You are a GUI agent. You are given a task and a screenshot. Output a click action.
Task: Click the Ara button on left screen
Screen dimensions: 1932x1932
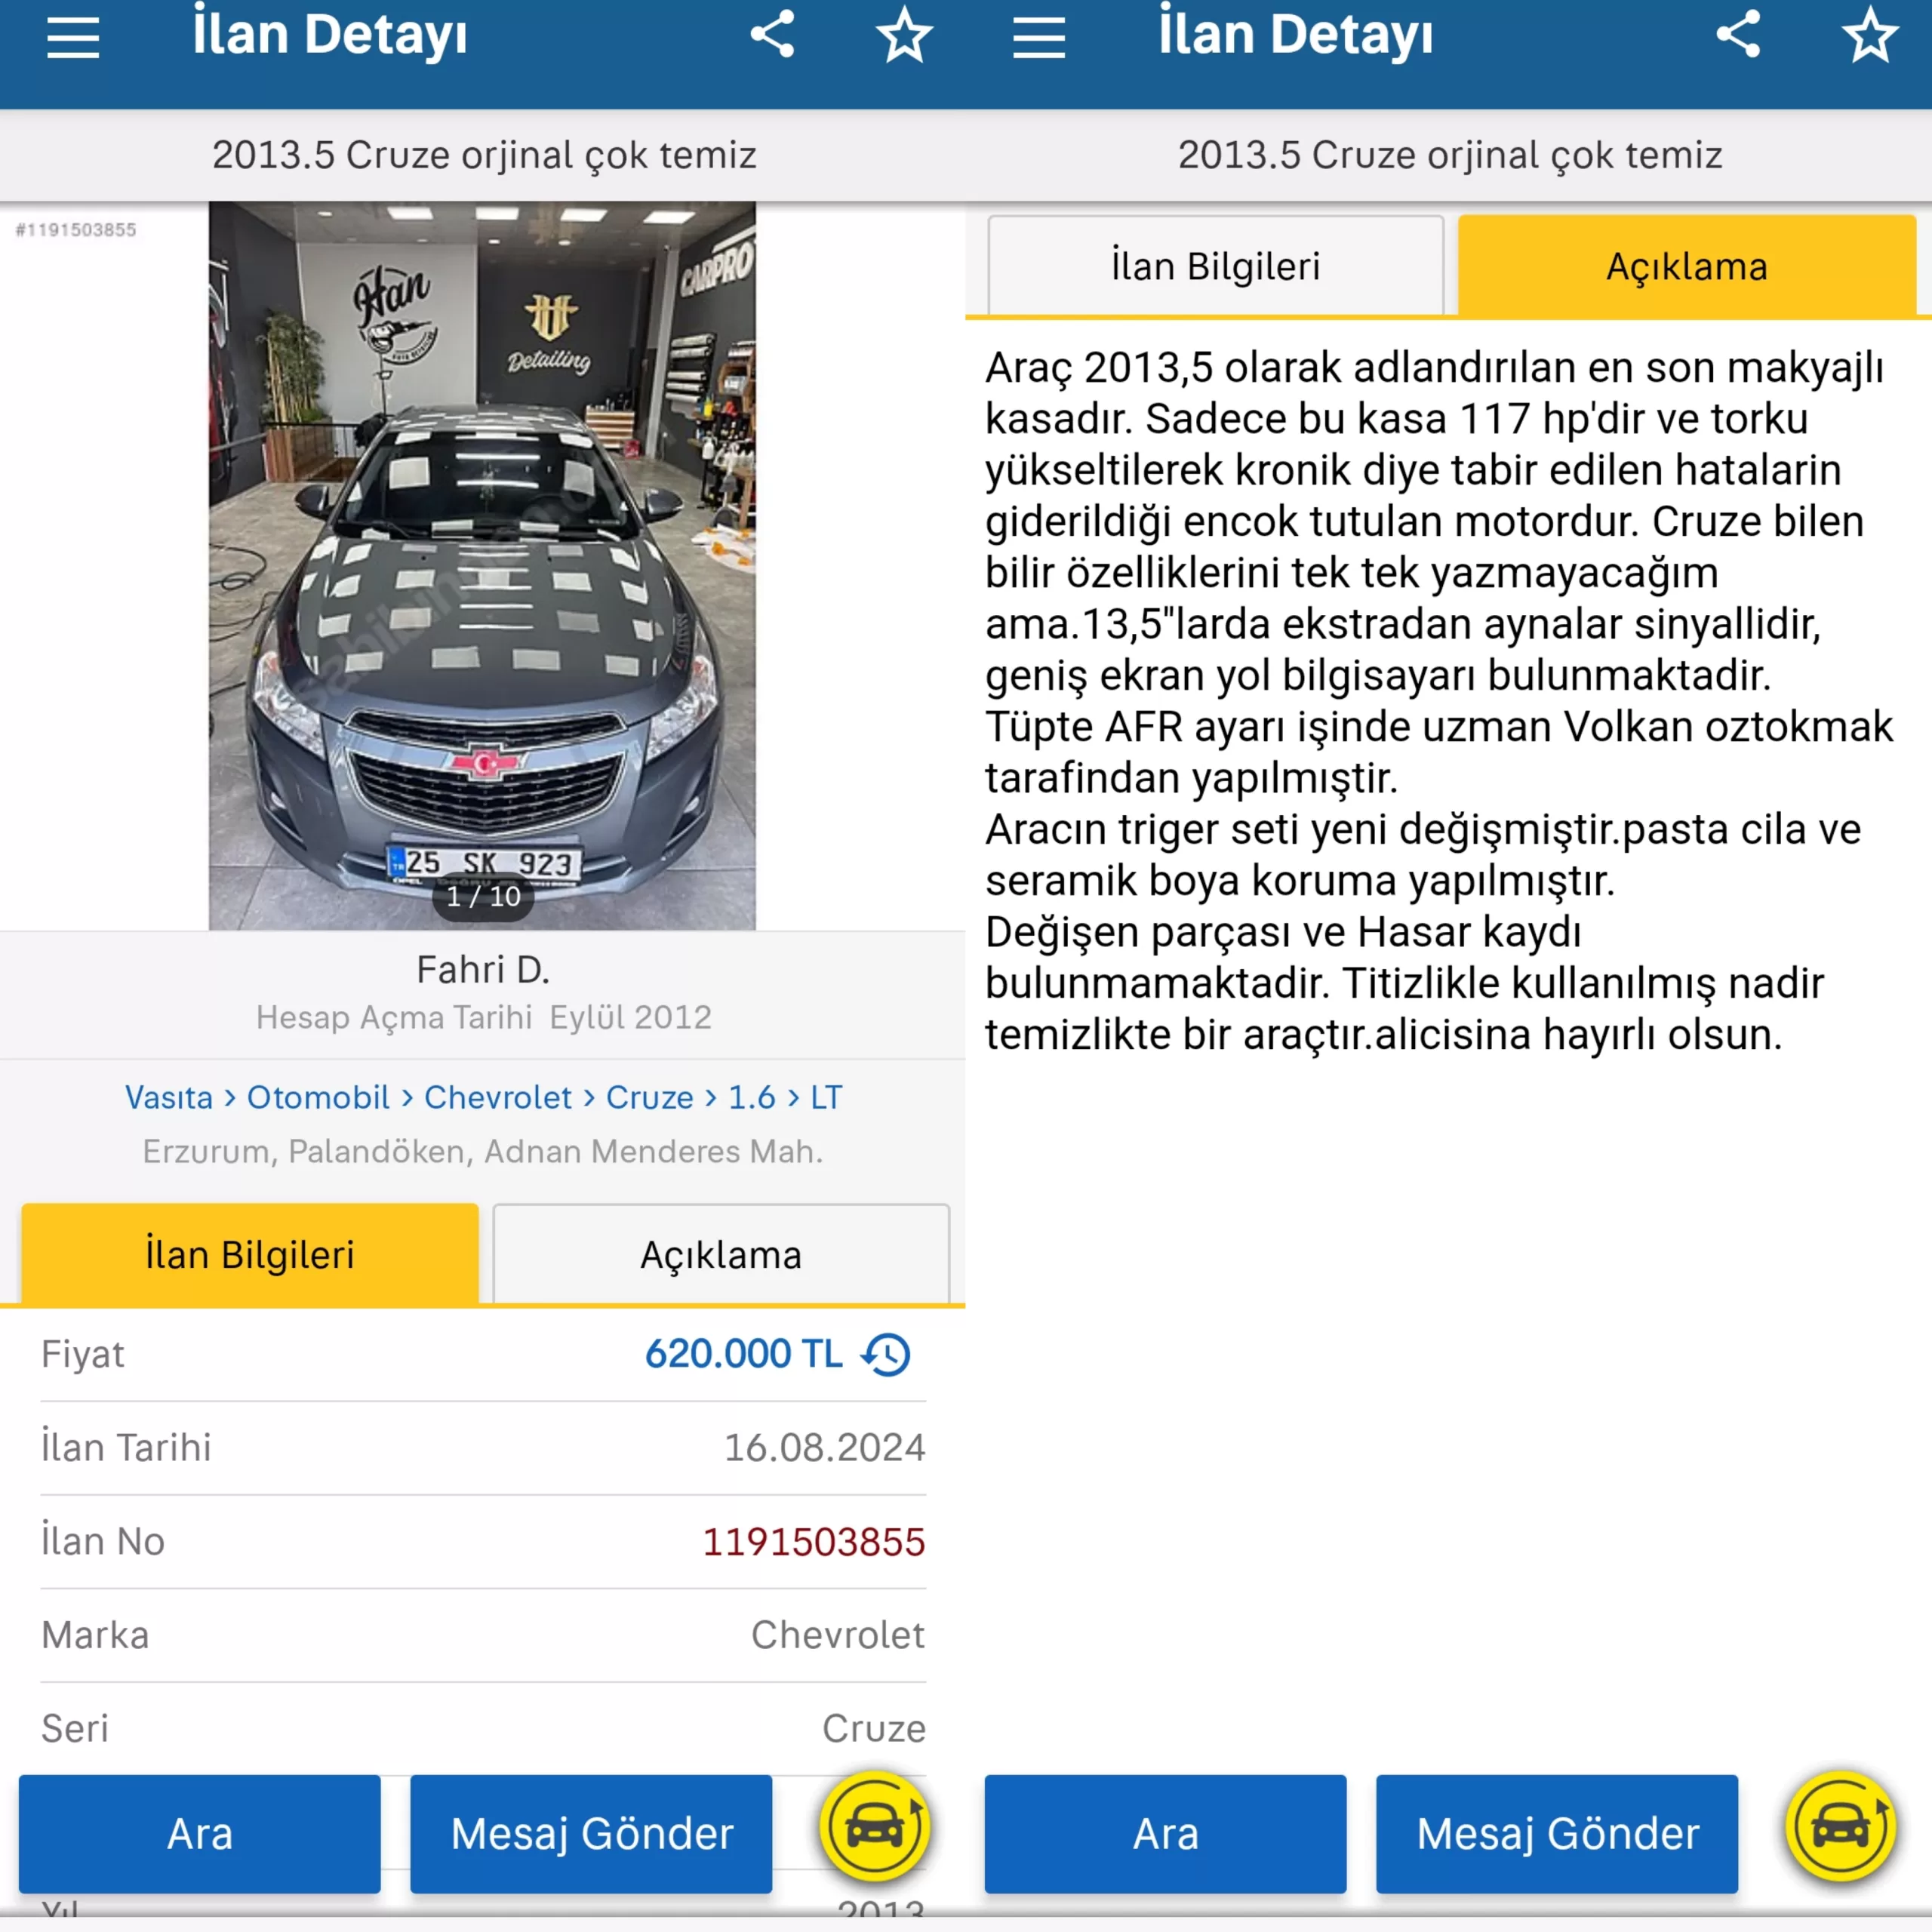200,1834
